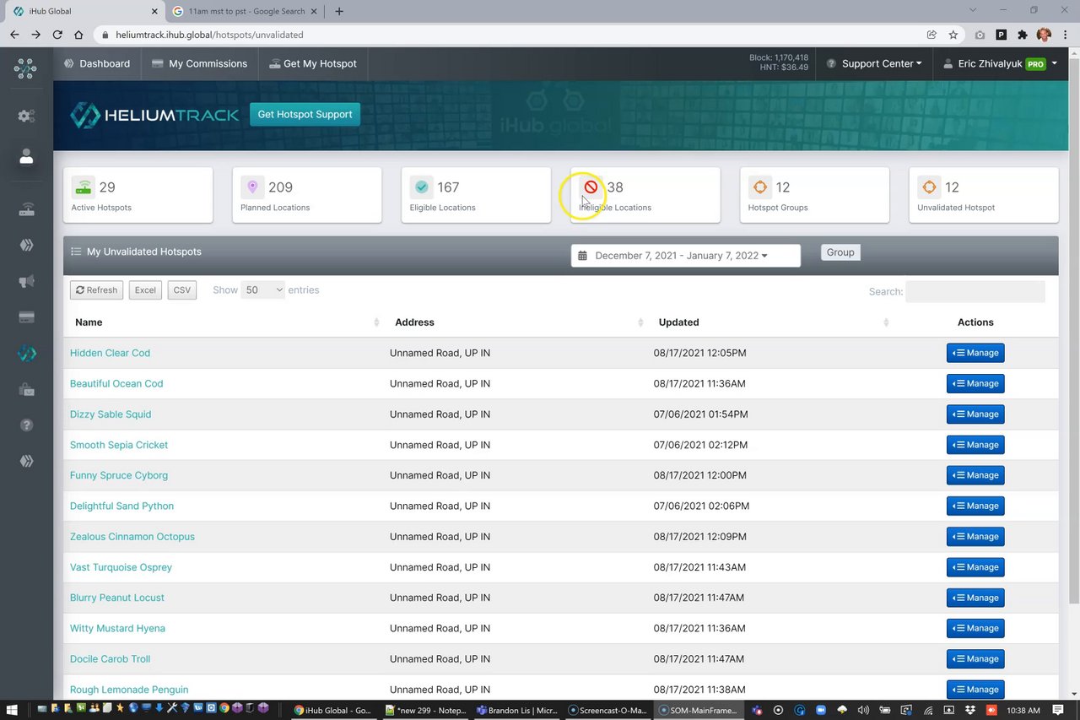The image size is (1080, 720).
Task: Open the date range picker dropdown
Action: click(686, 256)
